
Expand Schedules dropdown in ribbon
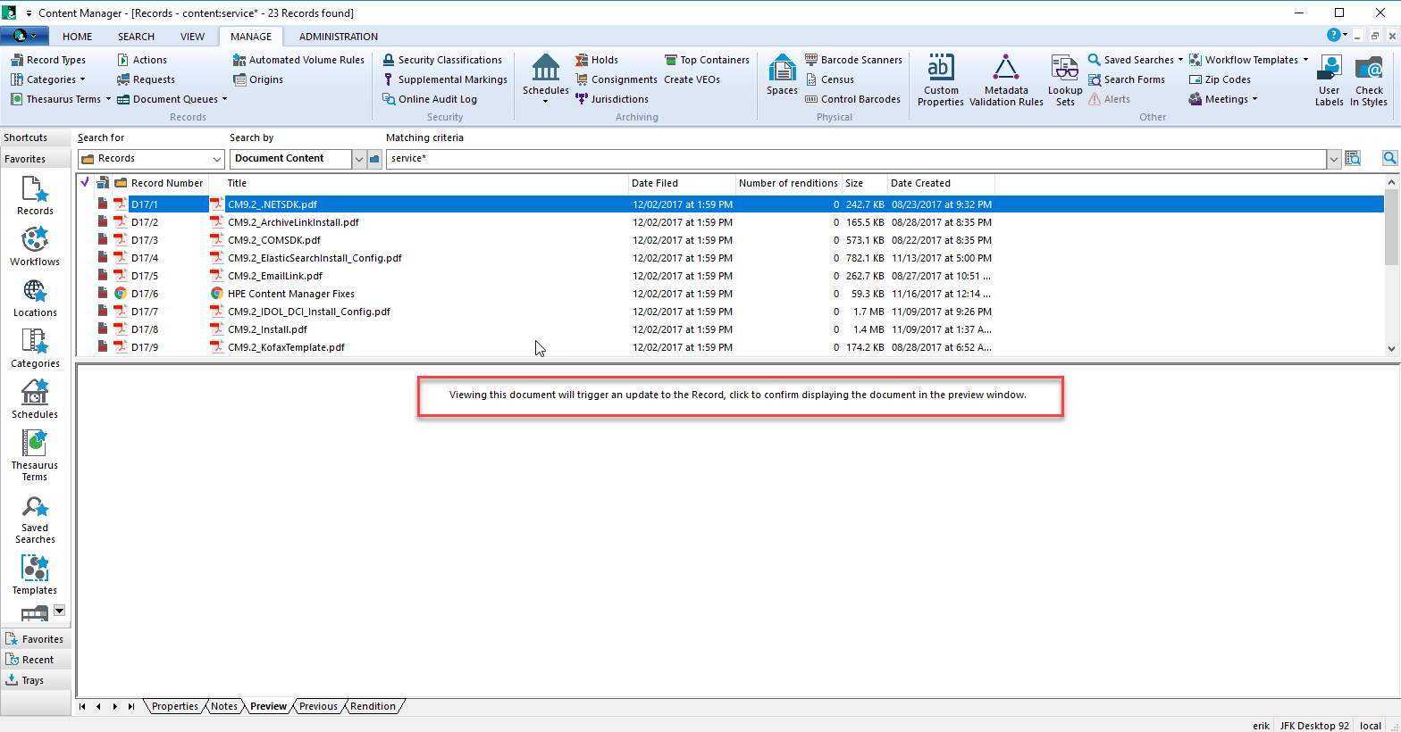tap(546, 101)
